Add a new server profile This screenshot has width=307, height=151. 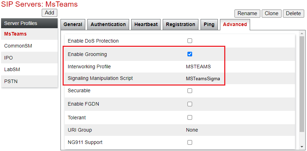[x=50, y=13]
